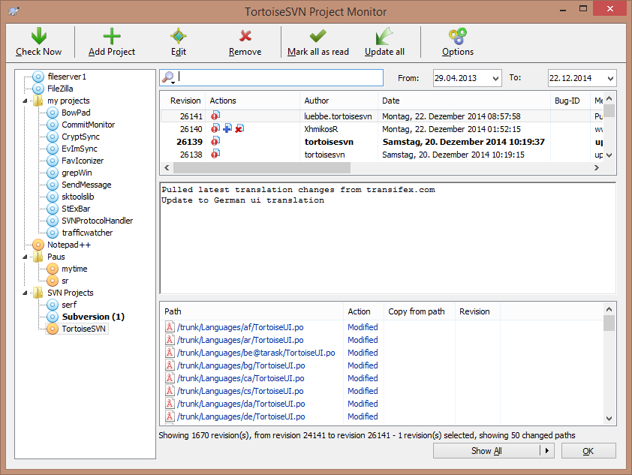Click the Add Project plus icon
Image resolution: width=632 pixels, height=475 pixels.
tap(112, 36)
